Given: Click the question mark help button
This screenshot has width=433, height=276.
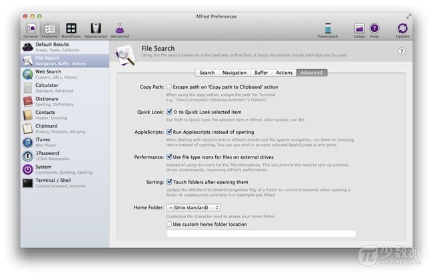Looking at the screenshot, I should point(402,51).
